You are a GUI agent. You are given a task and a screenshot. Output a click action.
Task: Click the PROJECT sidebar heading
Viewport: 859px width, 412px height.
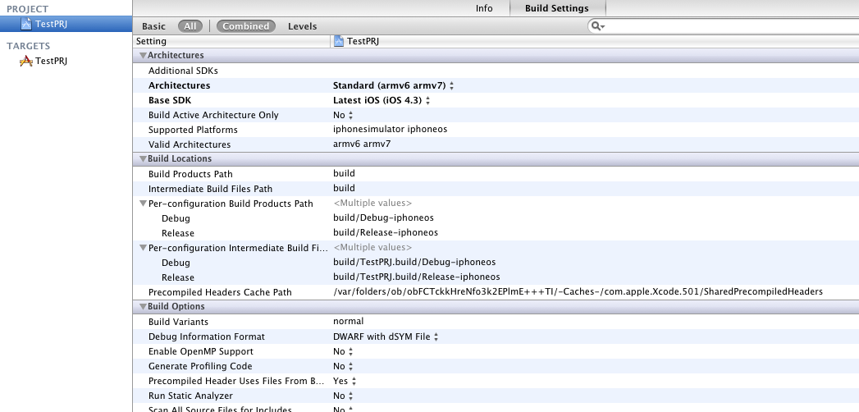click(27, 9)
